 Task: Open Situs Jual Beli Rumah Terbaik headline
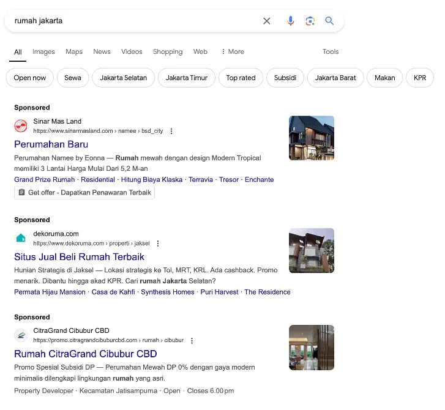click(79, 257)
